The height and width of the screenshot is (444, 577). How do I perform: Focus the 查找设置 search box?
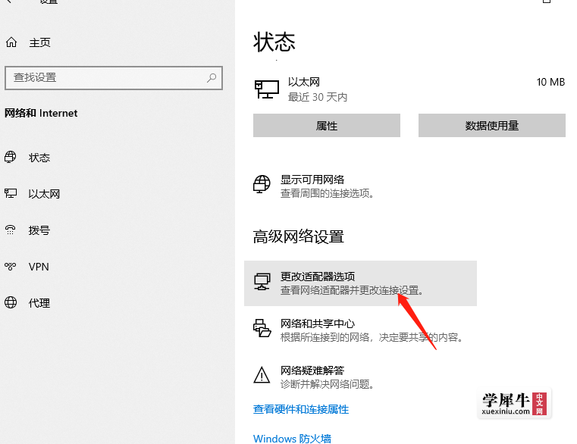(114, 78)
